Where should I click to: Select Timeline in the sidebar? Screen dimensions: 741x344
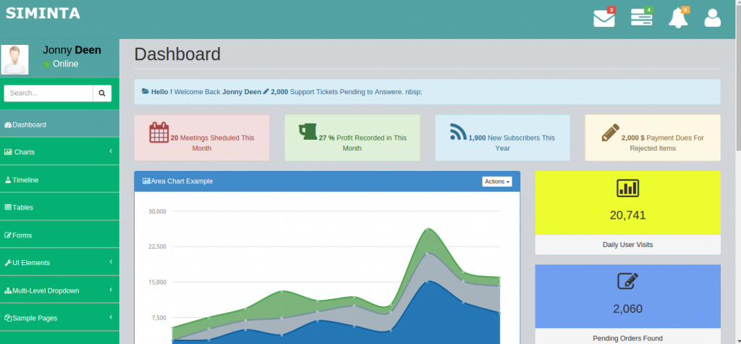[x=25, y=180]
